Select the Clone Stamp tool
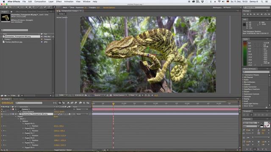Screen dimensions: 271x152 pos(41,8)
